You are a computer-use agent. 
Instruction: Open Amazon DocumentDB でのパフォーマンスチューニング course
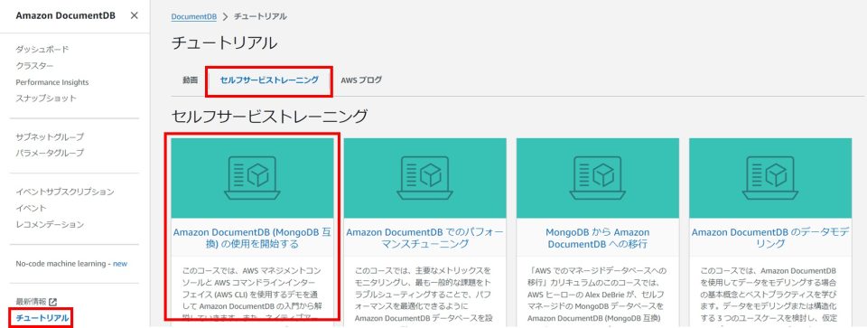424,238
